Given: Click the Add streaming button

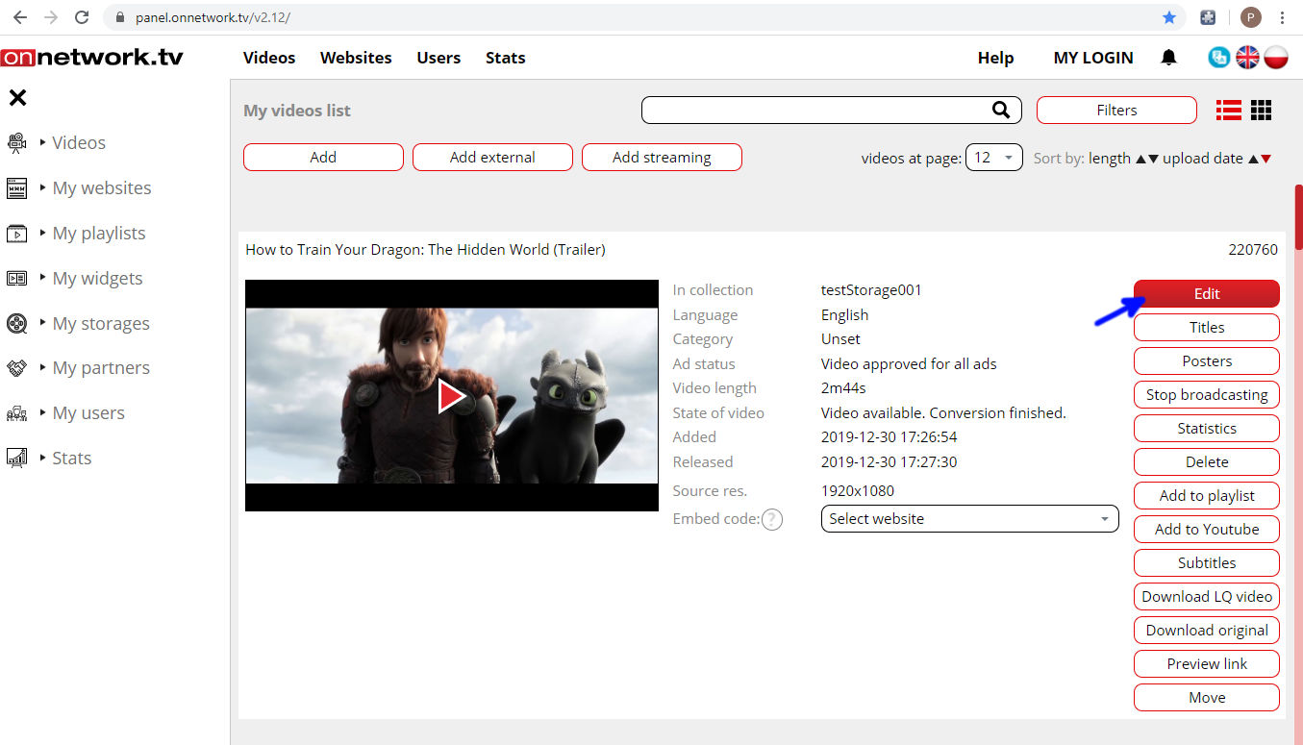Looking at the screenshot, I should 662,158.
